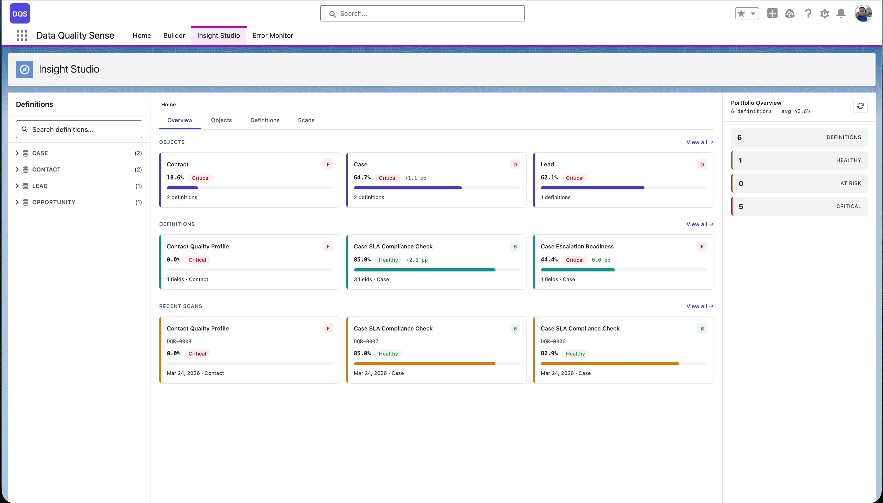Screen dimensions: 883x503
Task: Open the help question mark icon
Action: click(808, 14)
